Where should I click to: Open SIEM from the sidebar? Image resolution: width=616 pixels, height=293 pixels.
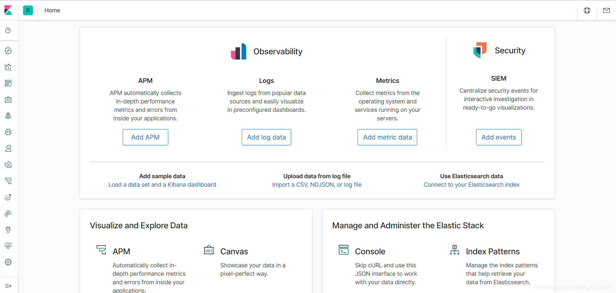click(8, 213)
